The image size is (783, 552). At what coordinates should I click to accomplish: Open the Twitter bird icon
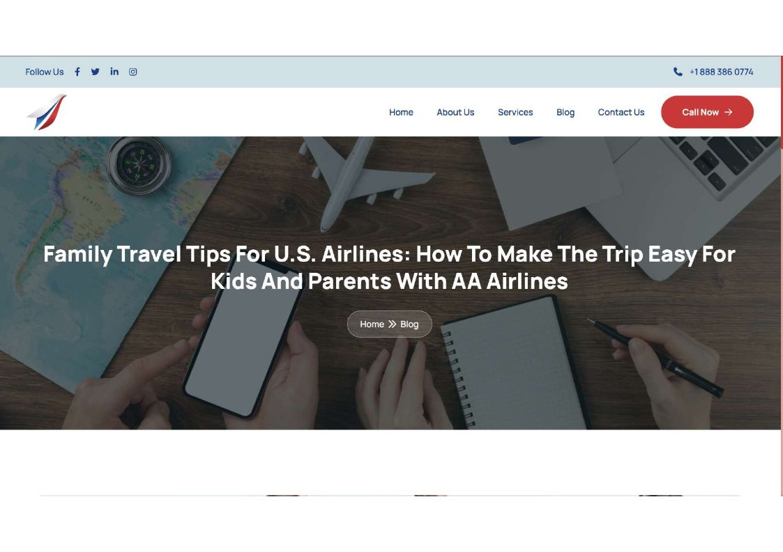click(x=96, y=72)
